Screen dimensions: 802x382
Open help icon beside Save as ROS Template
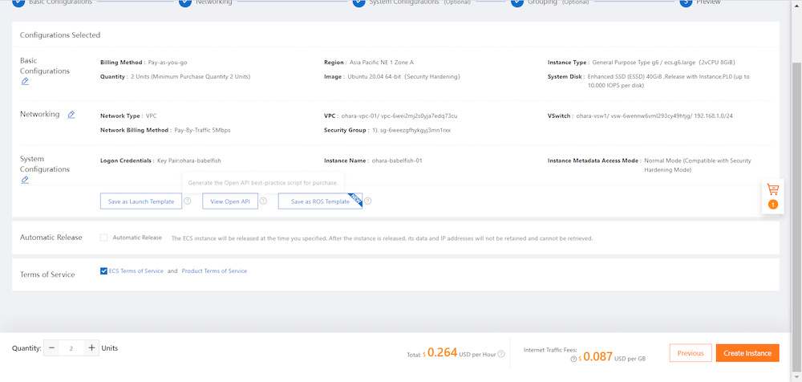tap(368, 201)
